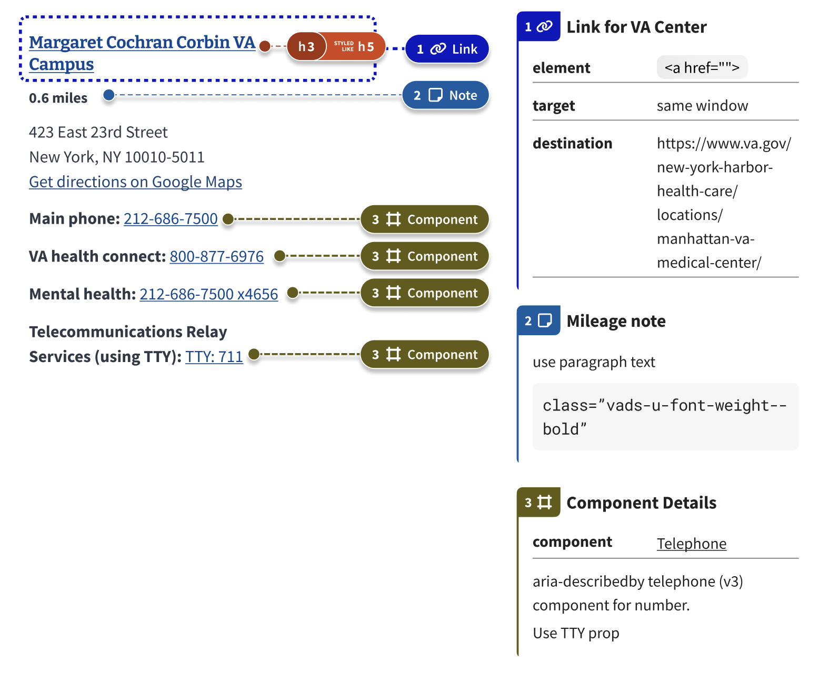Click the vads-u-font-weight--bold code block
839x682 pixels.
(x=665, y=417)
